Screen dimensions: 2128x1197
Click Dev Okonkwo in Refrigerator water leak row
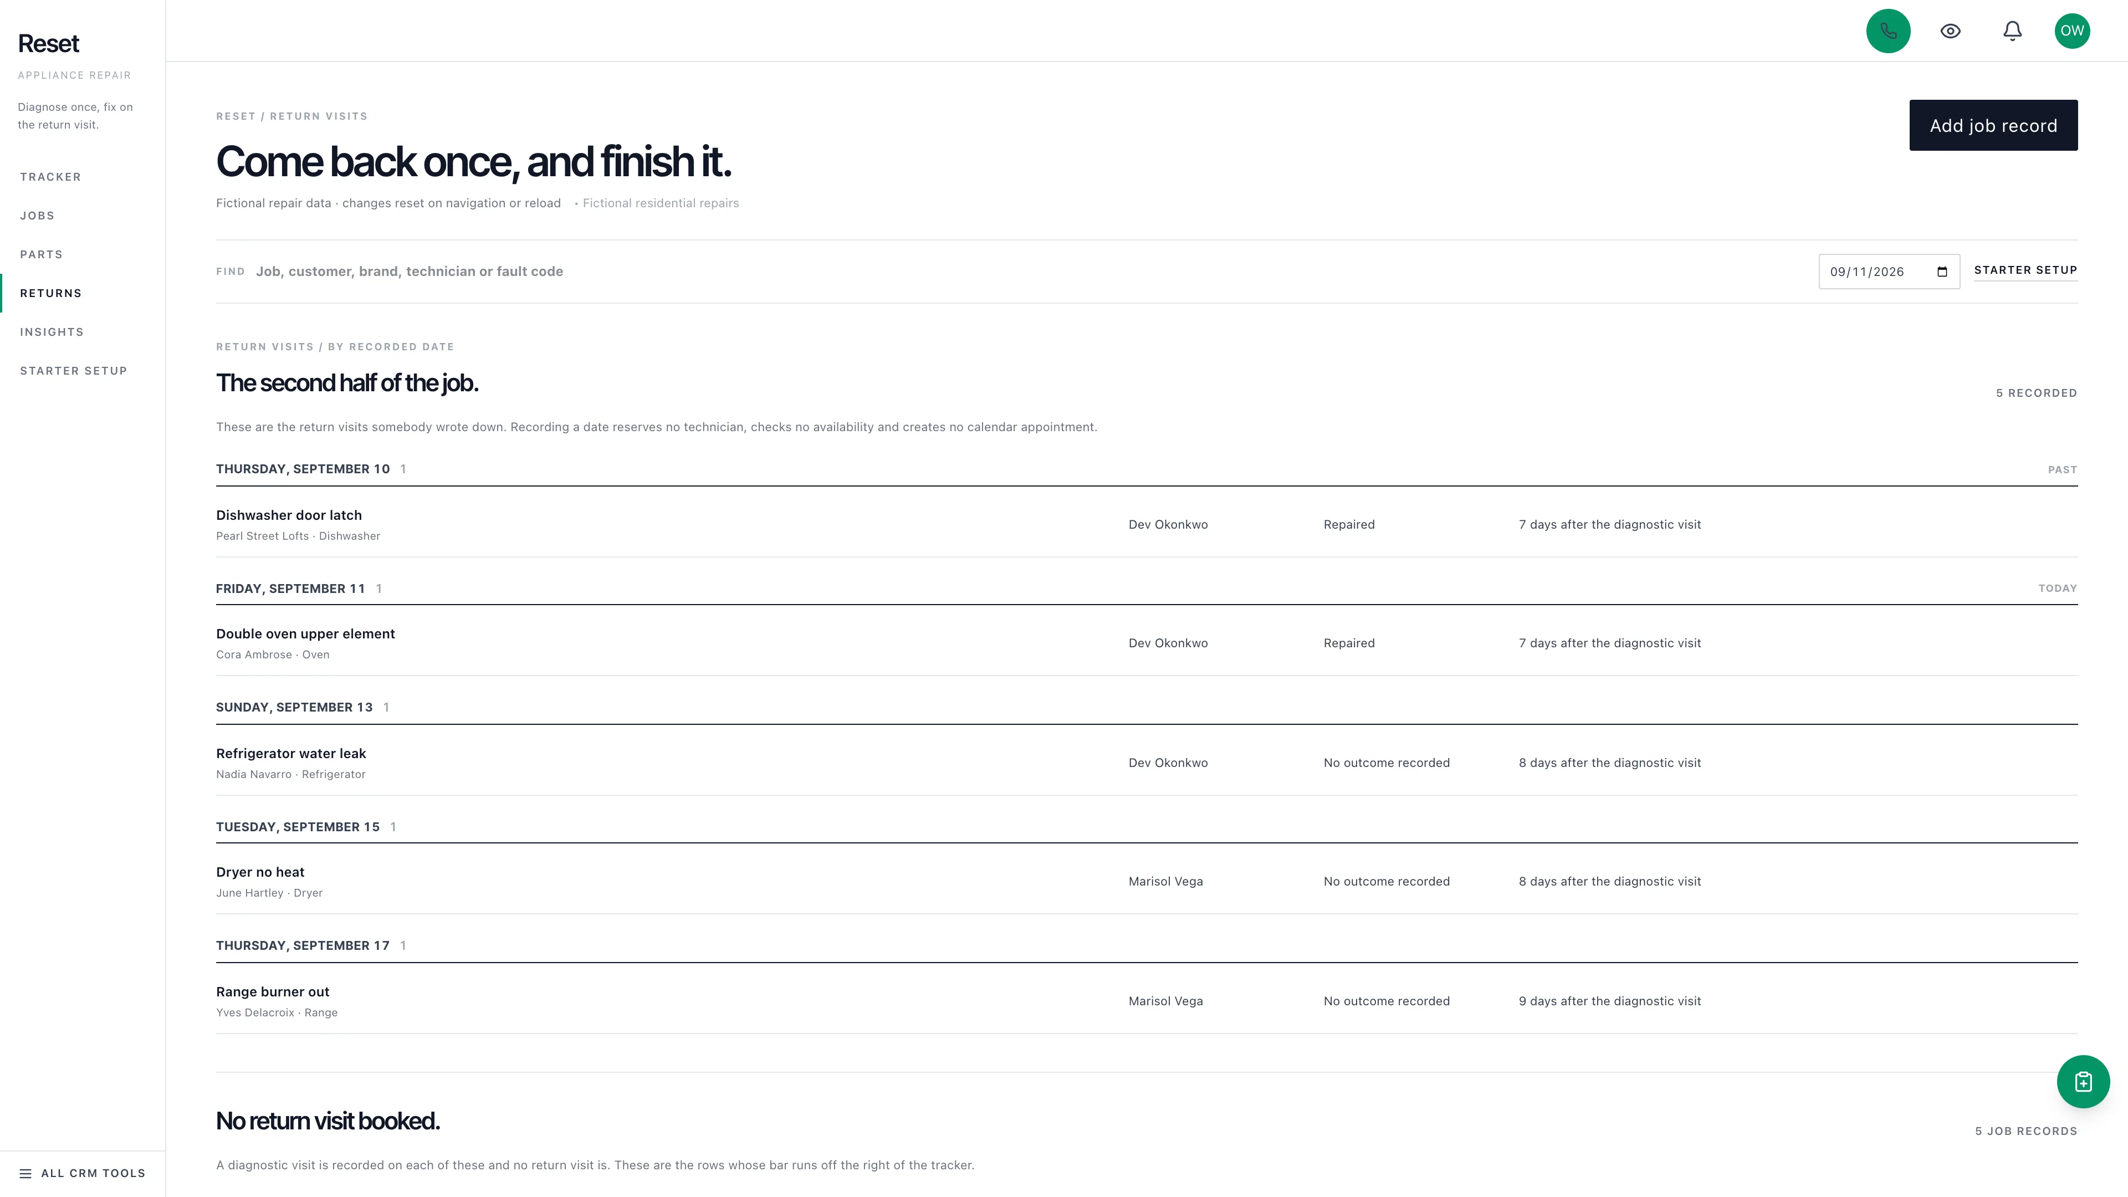[x=1168, y=763]
